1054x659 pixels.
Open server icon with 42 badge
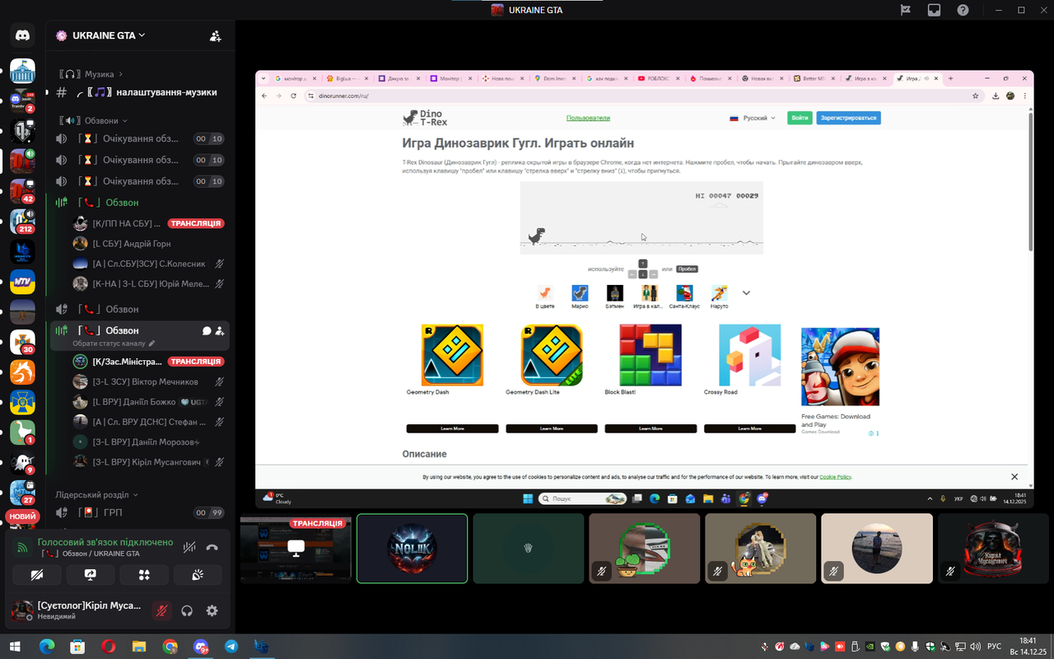pyautogui.click(x=22, y=191)
